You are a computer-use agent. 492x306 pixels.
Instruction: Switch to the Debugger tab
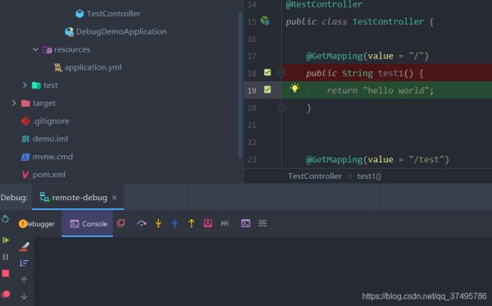(37, 224)
